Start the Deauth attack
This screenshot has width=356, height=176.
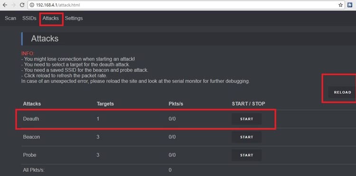(246, 119)
